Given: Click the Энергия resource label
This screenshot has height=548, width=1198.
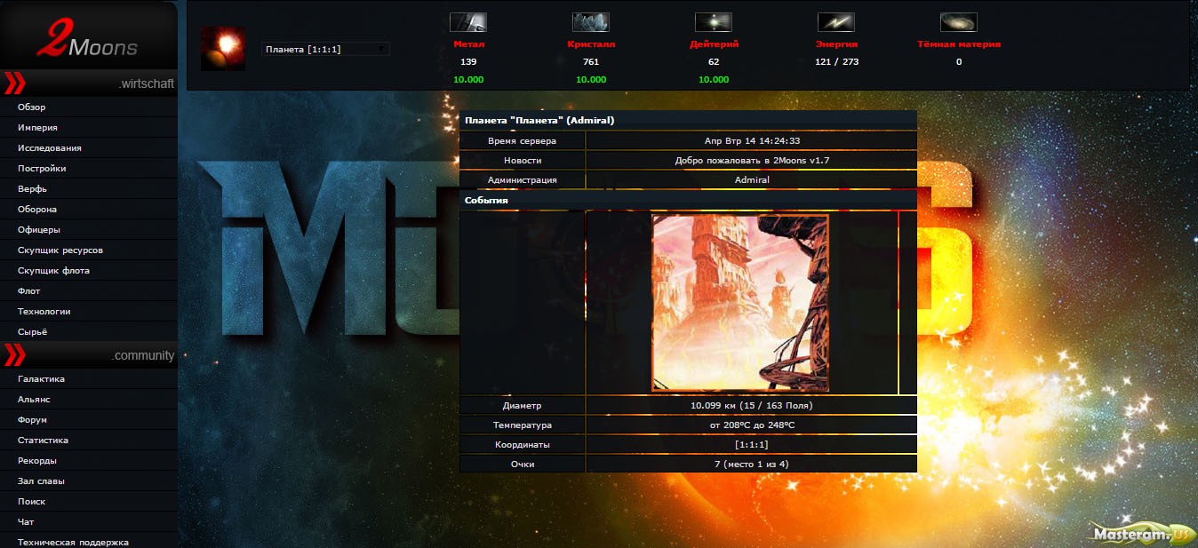Looking at the screenshot, I should point(836,44).
